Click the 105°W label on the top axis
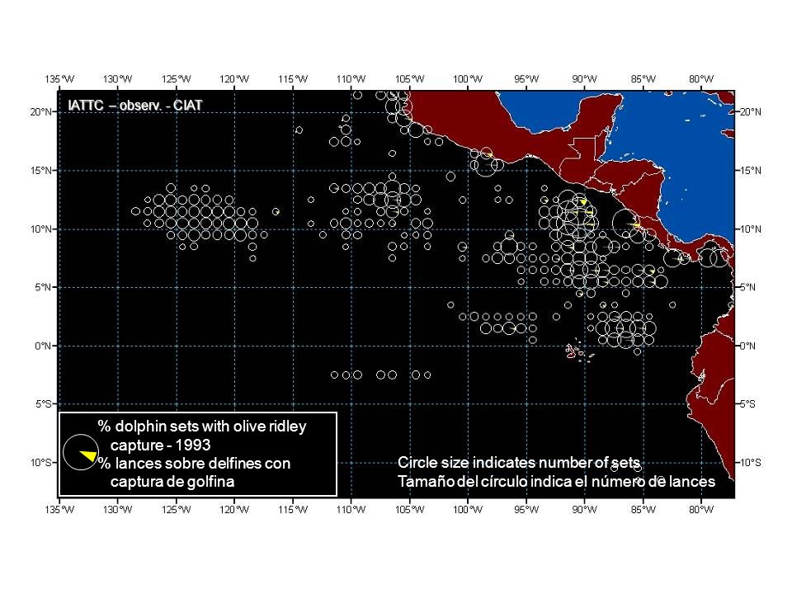This screenshot has height=594, width=792. [410, 79]
